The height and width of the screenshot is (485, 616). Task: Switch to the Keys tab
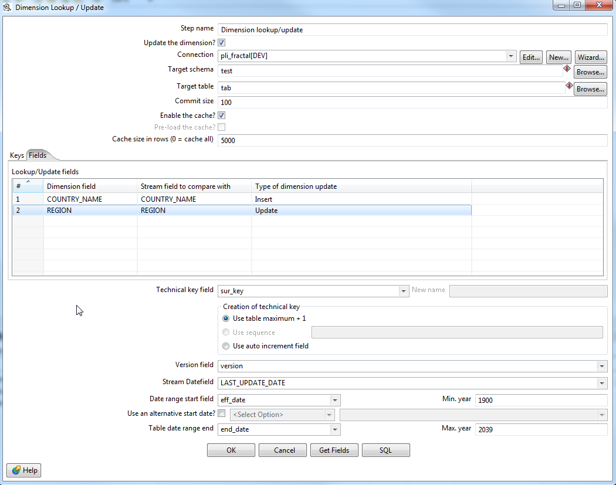tap(17, 155)
